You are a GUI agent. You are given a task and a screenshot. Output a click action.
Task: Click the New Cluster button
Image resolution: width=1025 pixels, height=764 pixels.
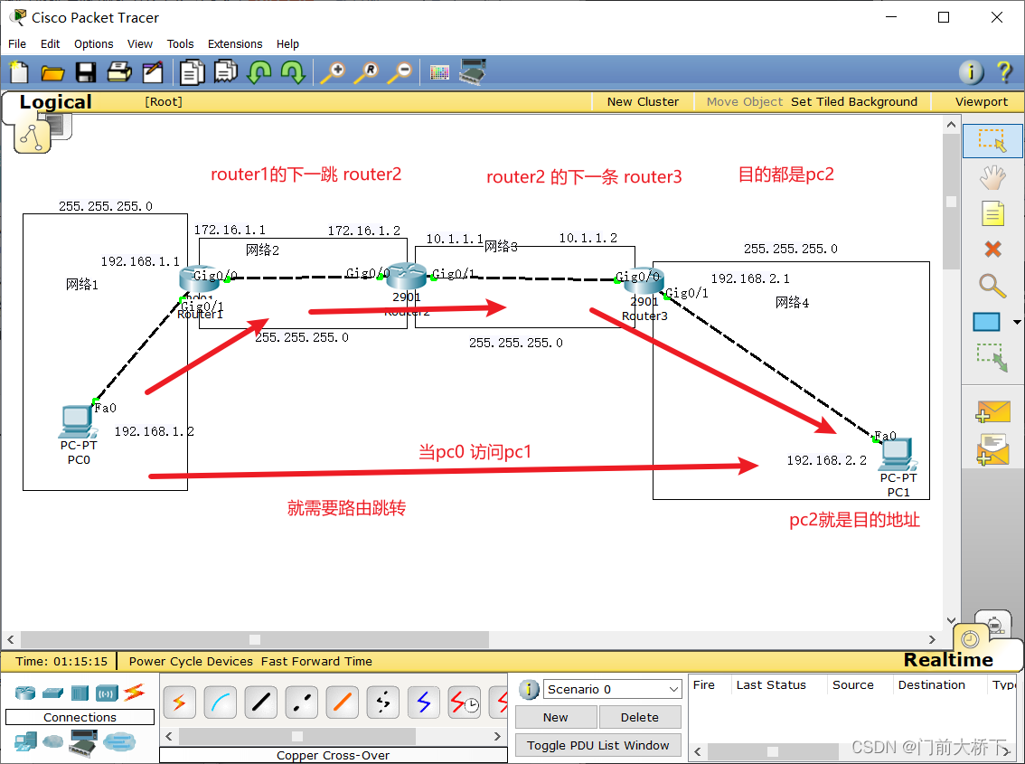click(643, 101)
